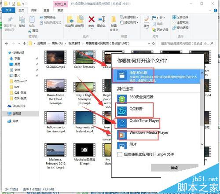Click 全部取消 in the ribbon
This screenshot has width=220, height=194.
point(180,22)
